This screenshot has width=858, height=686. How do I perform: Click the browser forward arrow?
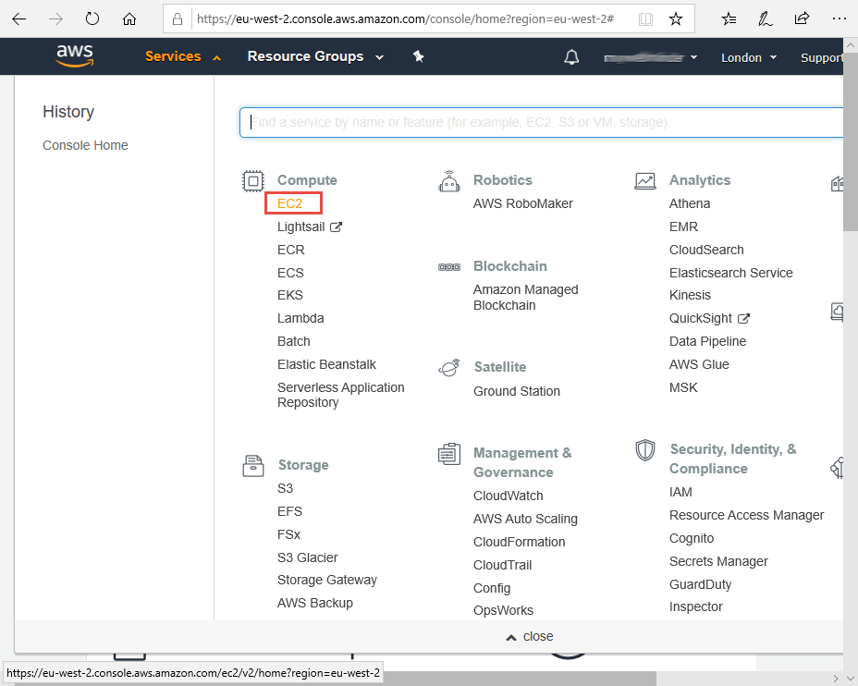coord(55,19)
